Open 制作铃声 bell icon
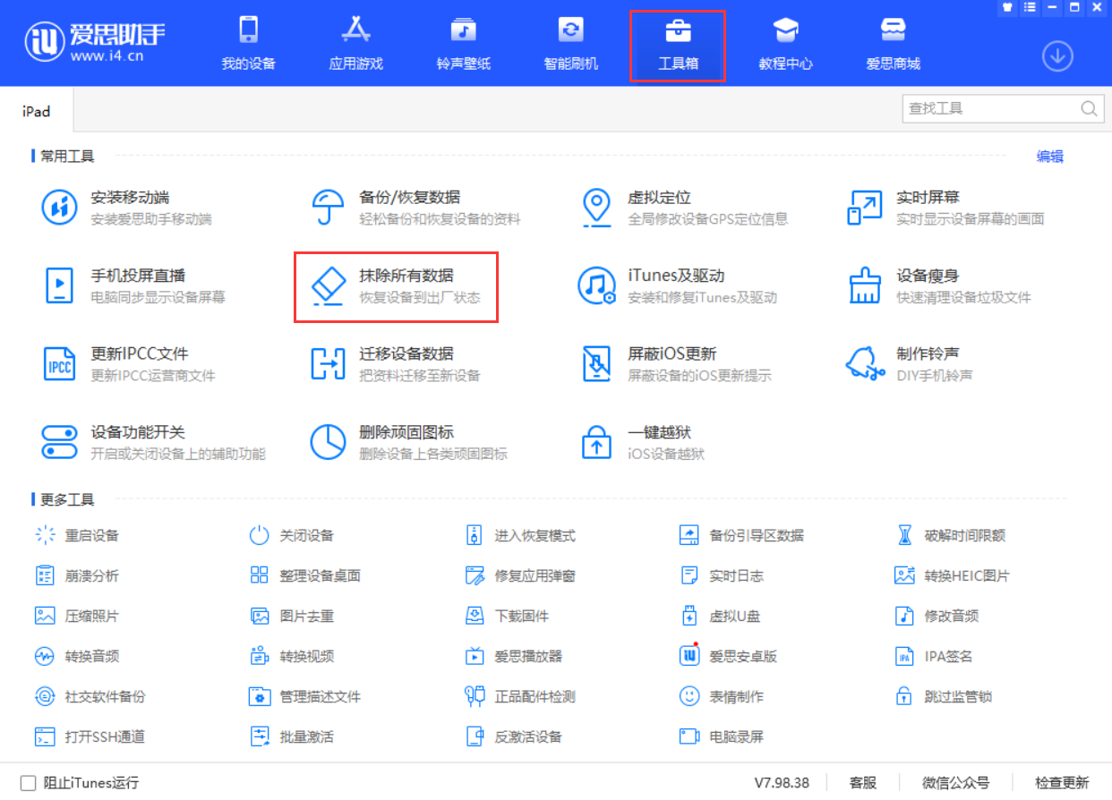Viewport: 1112px width, 800px height. pos(865,363)
